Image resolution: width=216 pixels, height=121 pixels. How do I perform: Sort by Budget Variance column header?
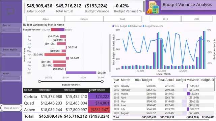tap(97, 90)
